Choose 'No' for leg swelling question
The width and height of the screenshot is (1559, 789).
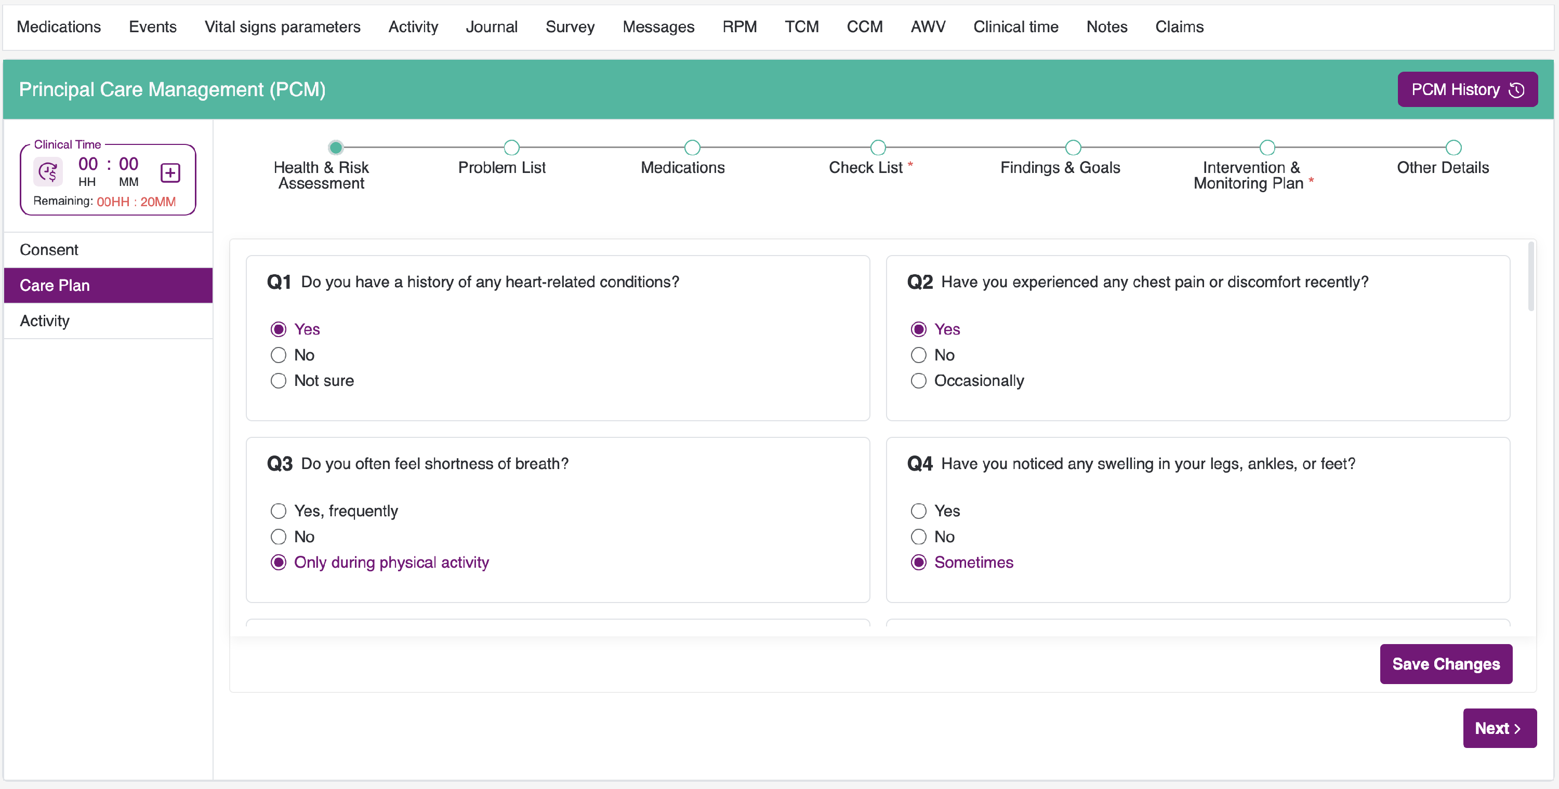click(x=918, y=537)
